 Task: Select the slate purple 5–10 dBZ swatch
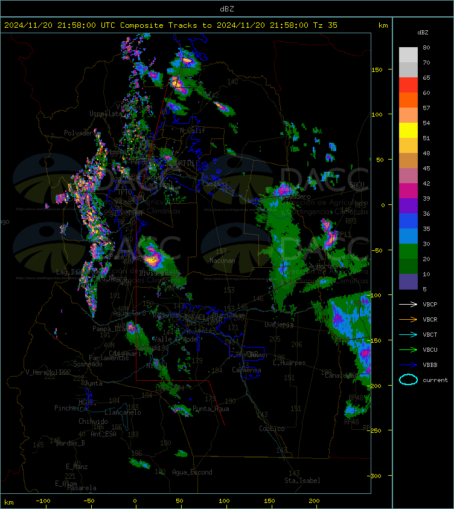(x=408, y=282)
